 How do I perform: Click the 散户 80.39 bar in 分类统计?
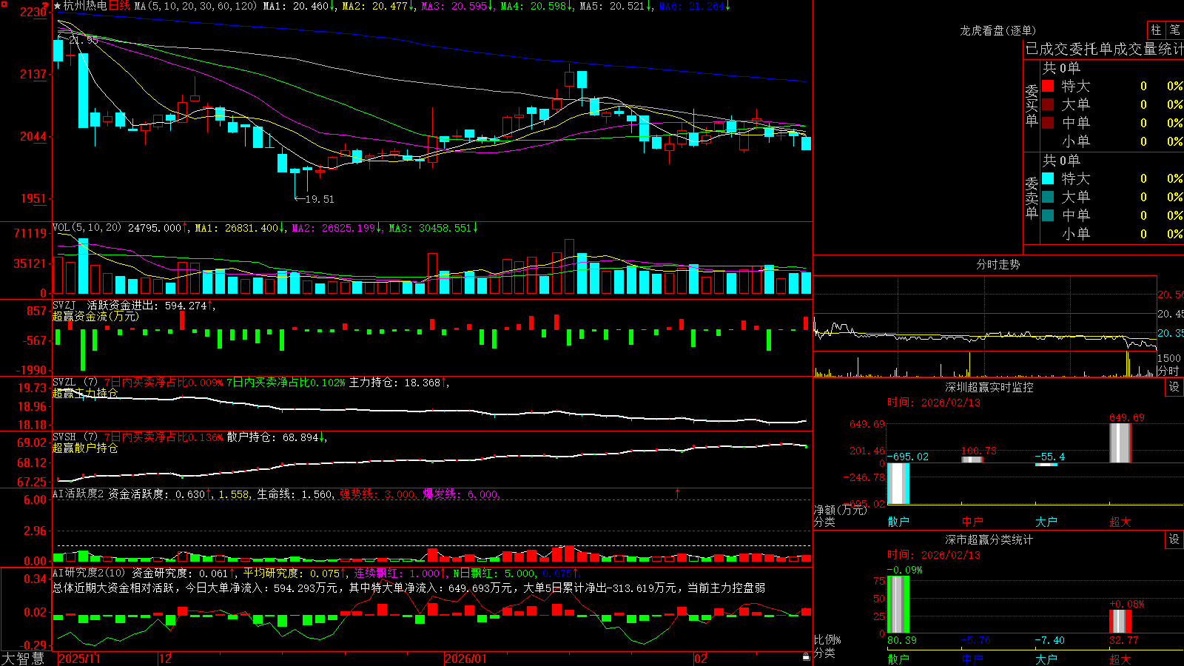[x=898, y=604]
